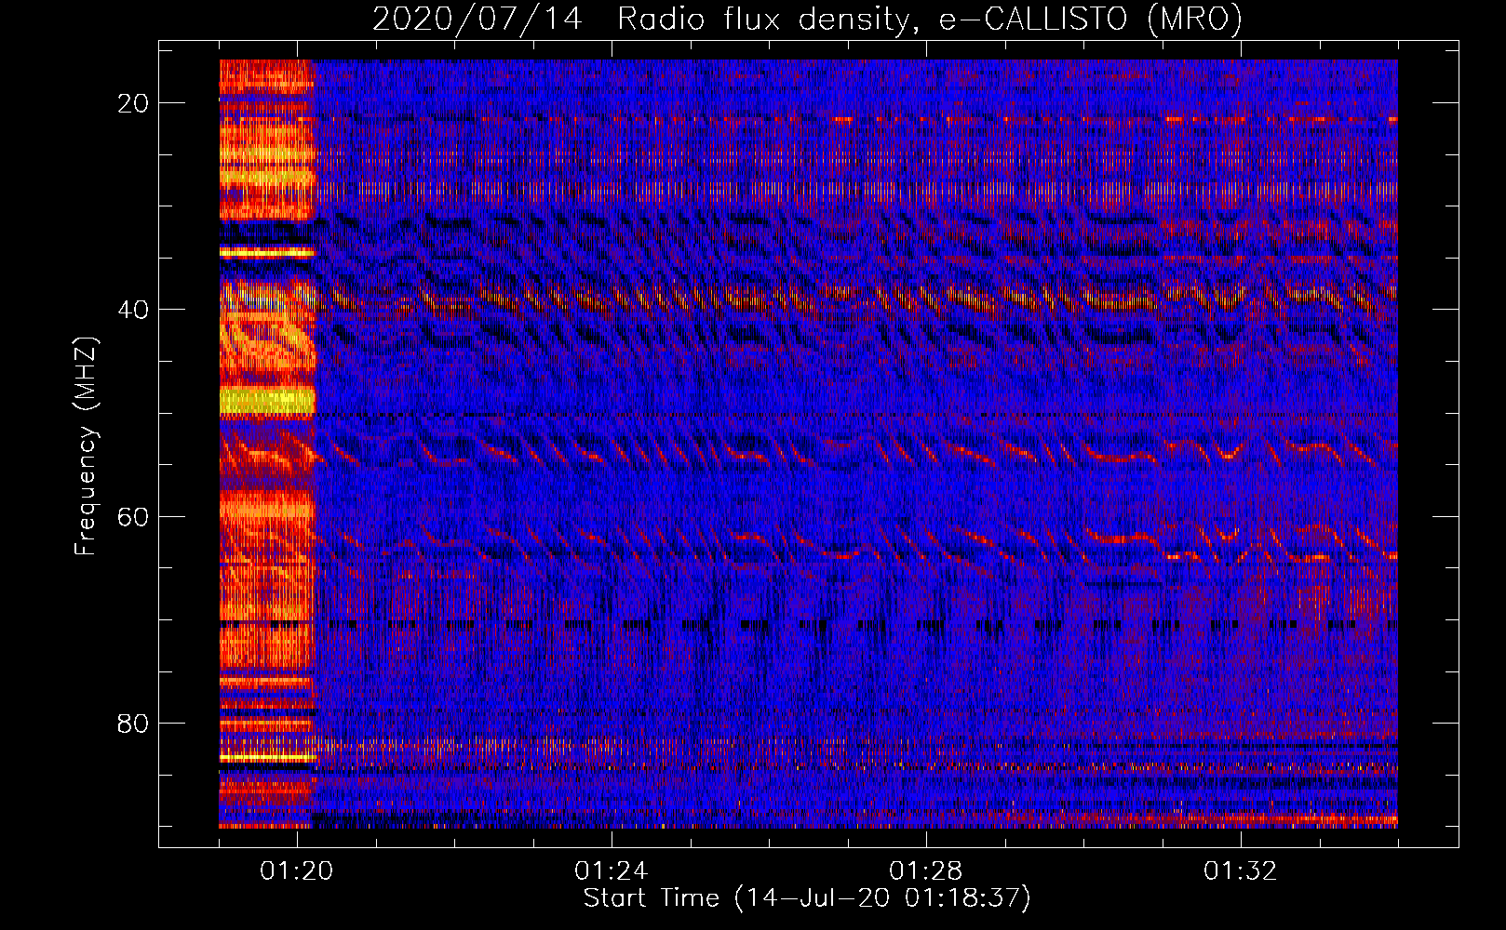Click the '01:20' time tick label
This screenshot has width=1506, height=930.
(x=298, y=871)
